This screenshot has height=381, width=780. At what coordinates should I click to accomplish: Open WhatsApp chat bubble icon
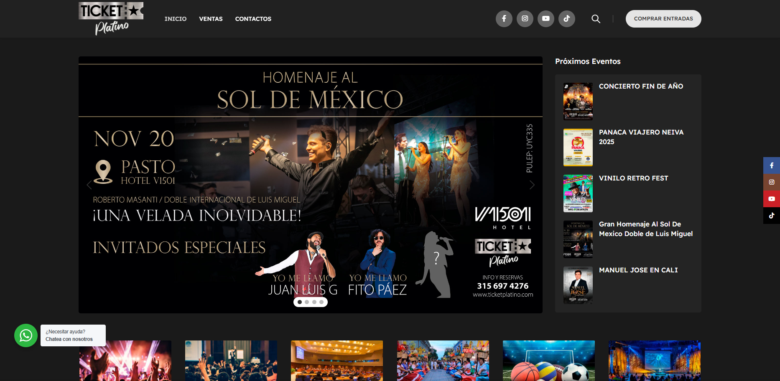[x=26, y=335]
